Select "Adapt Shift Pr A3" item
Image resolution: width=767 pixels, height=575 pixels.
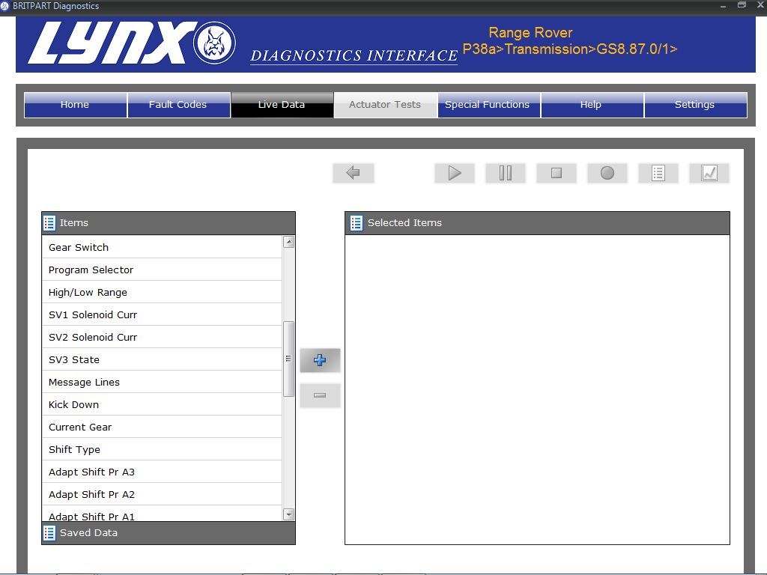pyautogui.click(x=162, y=472)
